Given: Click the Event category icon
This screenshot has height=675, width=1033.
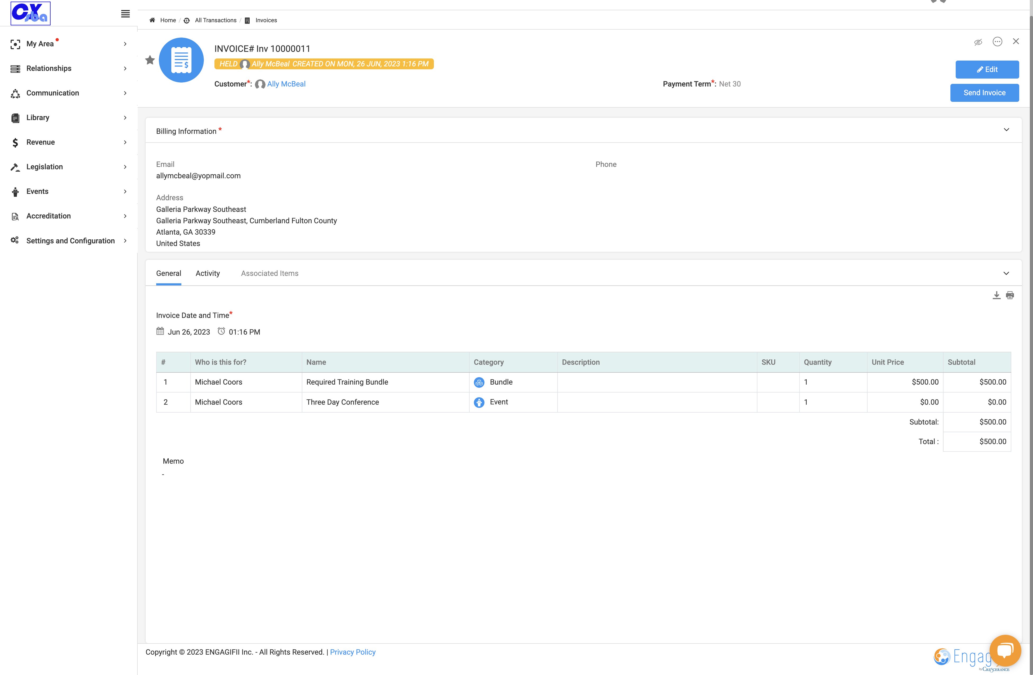Looking at the screenshot, I should 479,402.
